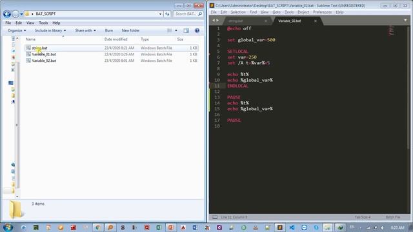Click the next tab arrow in Sublime
The width and height of the screenshot is (413, 232).
[217, 21]
